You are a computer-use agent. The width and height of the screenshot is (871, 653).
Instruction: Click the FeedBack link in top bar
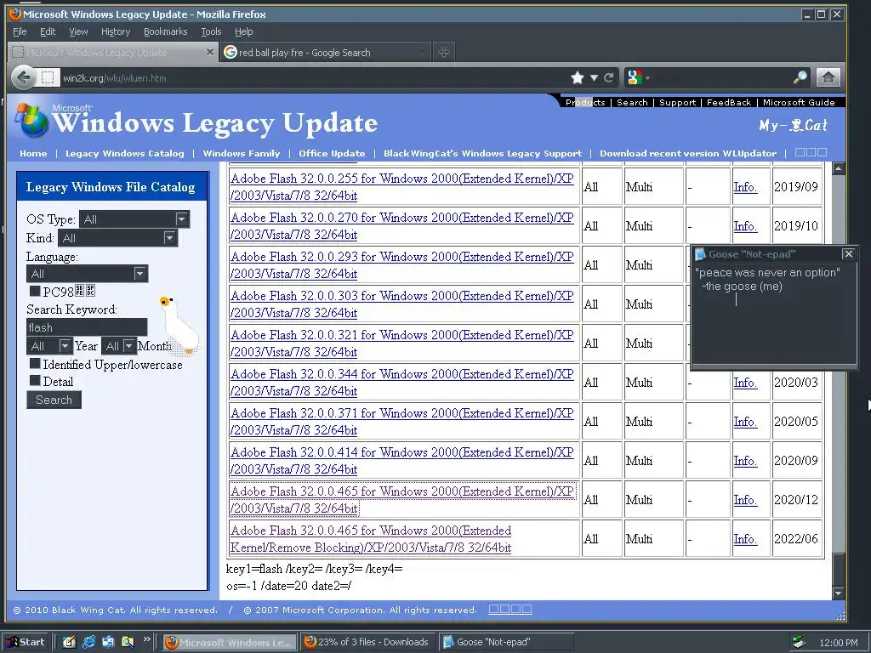point(729,102)
